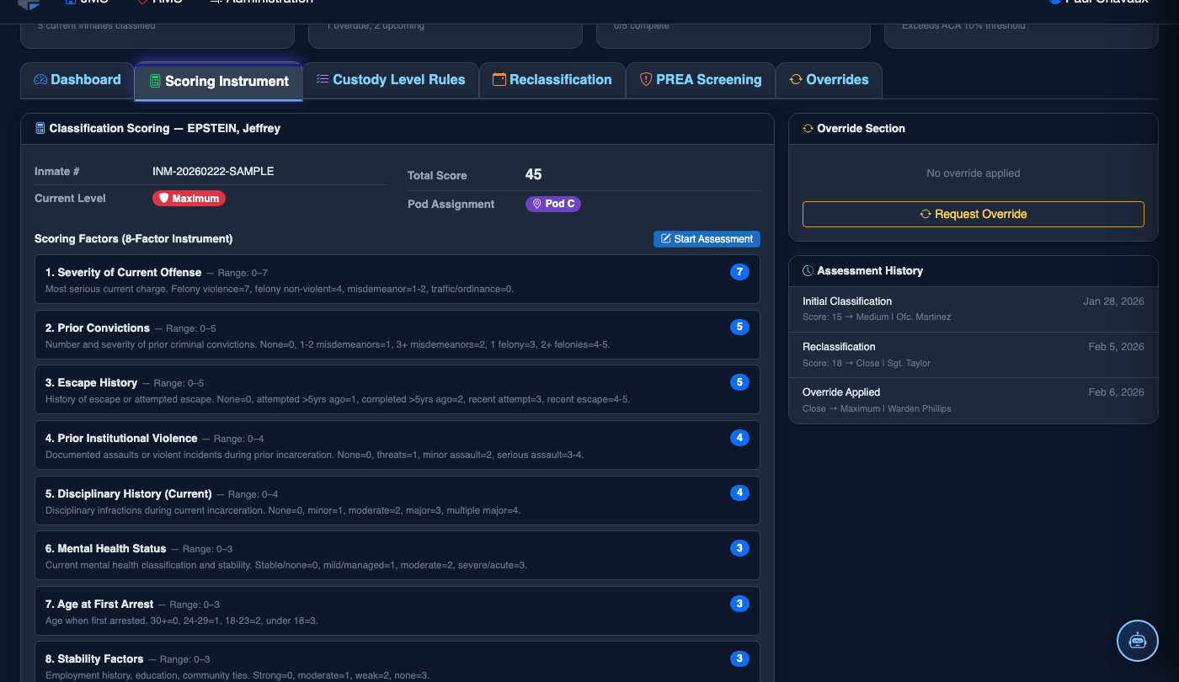Image resolution: width=1179 pixels, height=682 pixels.
Task: Select the Mental Health Status factor row
Action: pos(397,556)
